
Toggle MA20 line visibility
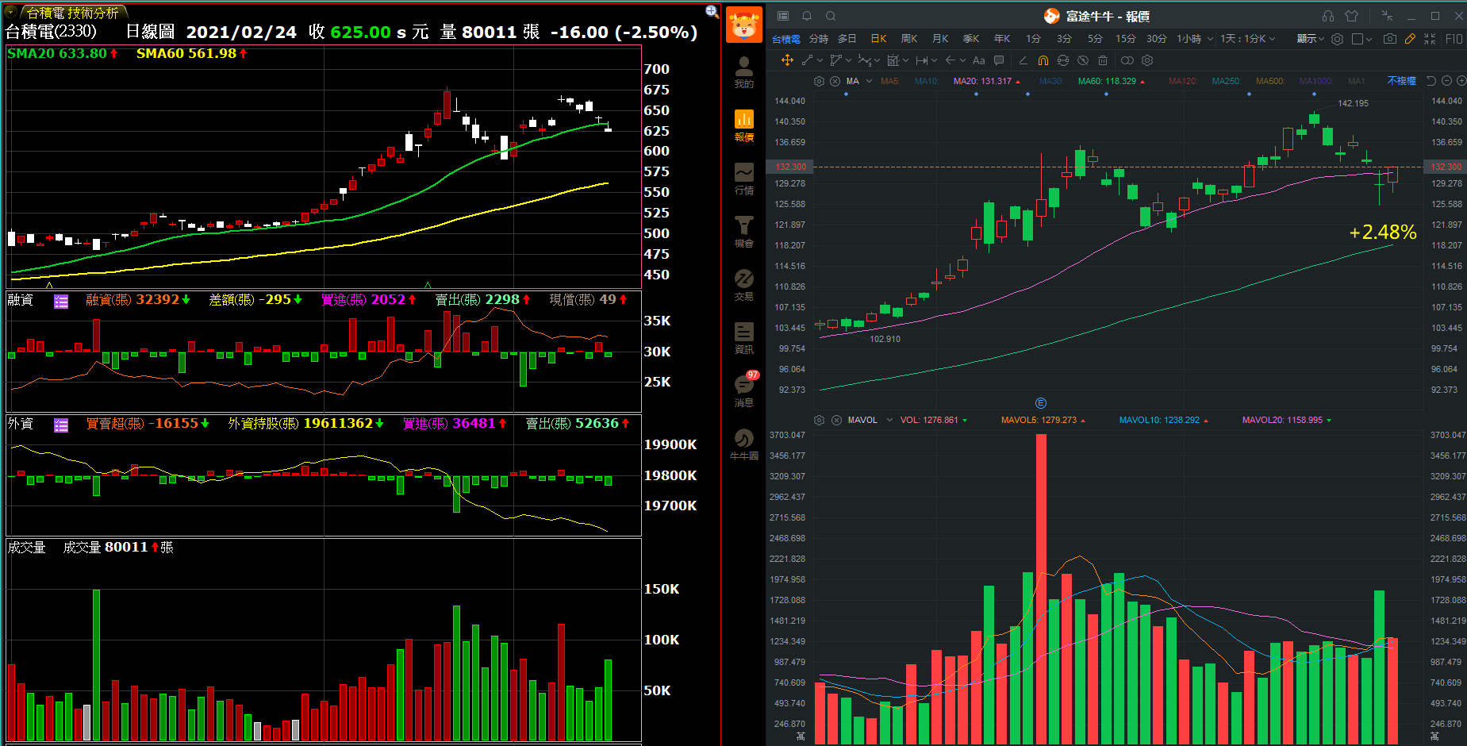[986, 81]
